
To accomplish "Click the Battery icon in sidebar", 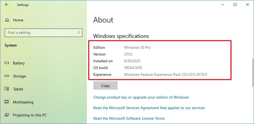I will click(x=7, y=63).
